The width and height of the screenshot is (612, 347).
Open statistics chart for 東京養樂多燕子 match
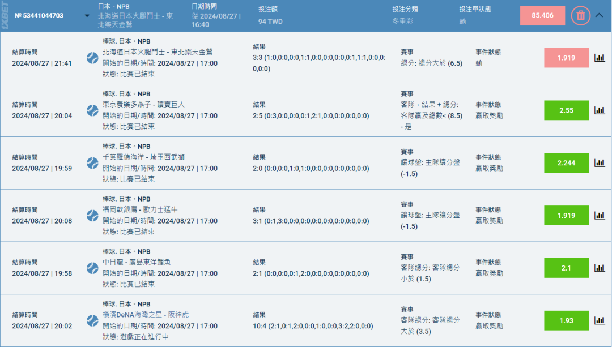[600, 110]
